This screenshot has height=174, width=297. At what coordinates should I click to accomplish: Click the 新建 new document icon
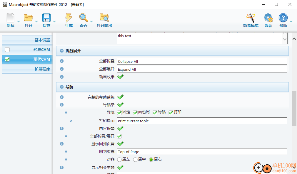point(10,18)
